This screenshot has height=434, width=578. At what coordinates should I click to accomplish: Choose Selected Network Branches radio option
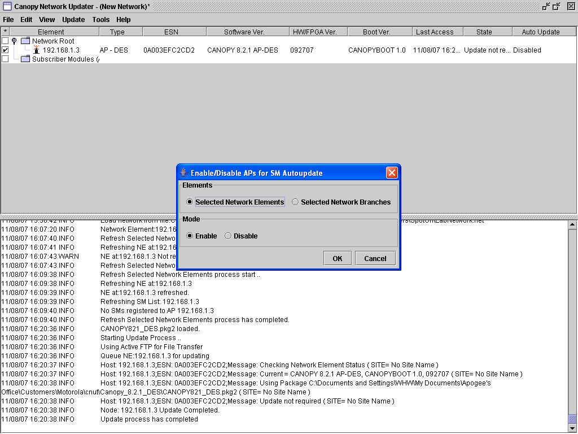pyautogui.click(x=295, y=202)
